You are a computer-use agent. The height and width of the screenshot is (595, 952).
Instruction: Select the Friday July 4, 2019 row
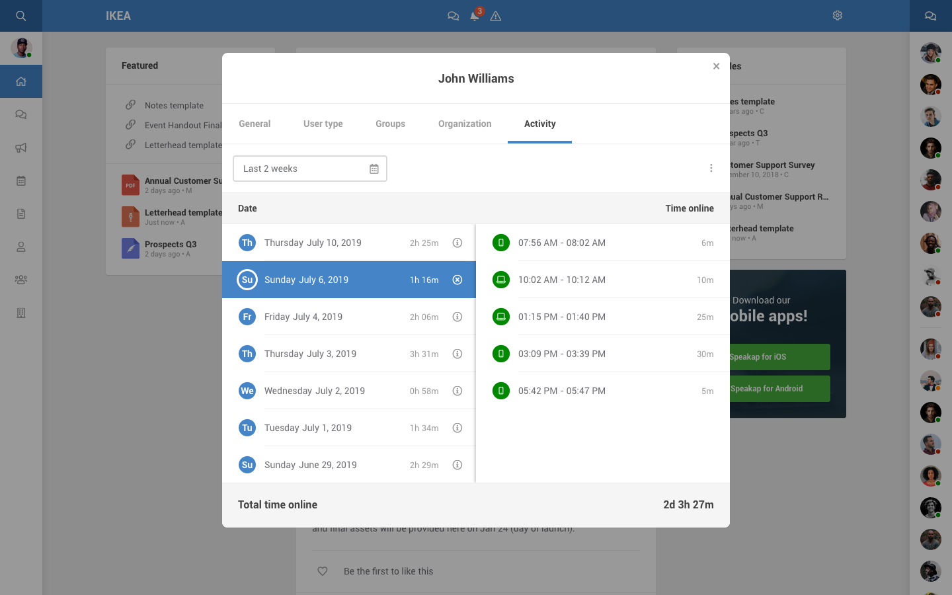coord(348,317)
